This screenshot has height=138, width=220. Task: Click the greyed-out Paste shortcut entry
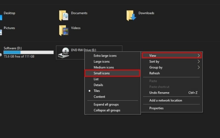172,87
